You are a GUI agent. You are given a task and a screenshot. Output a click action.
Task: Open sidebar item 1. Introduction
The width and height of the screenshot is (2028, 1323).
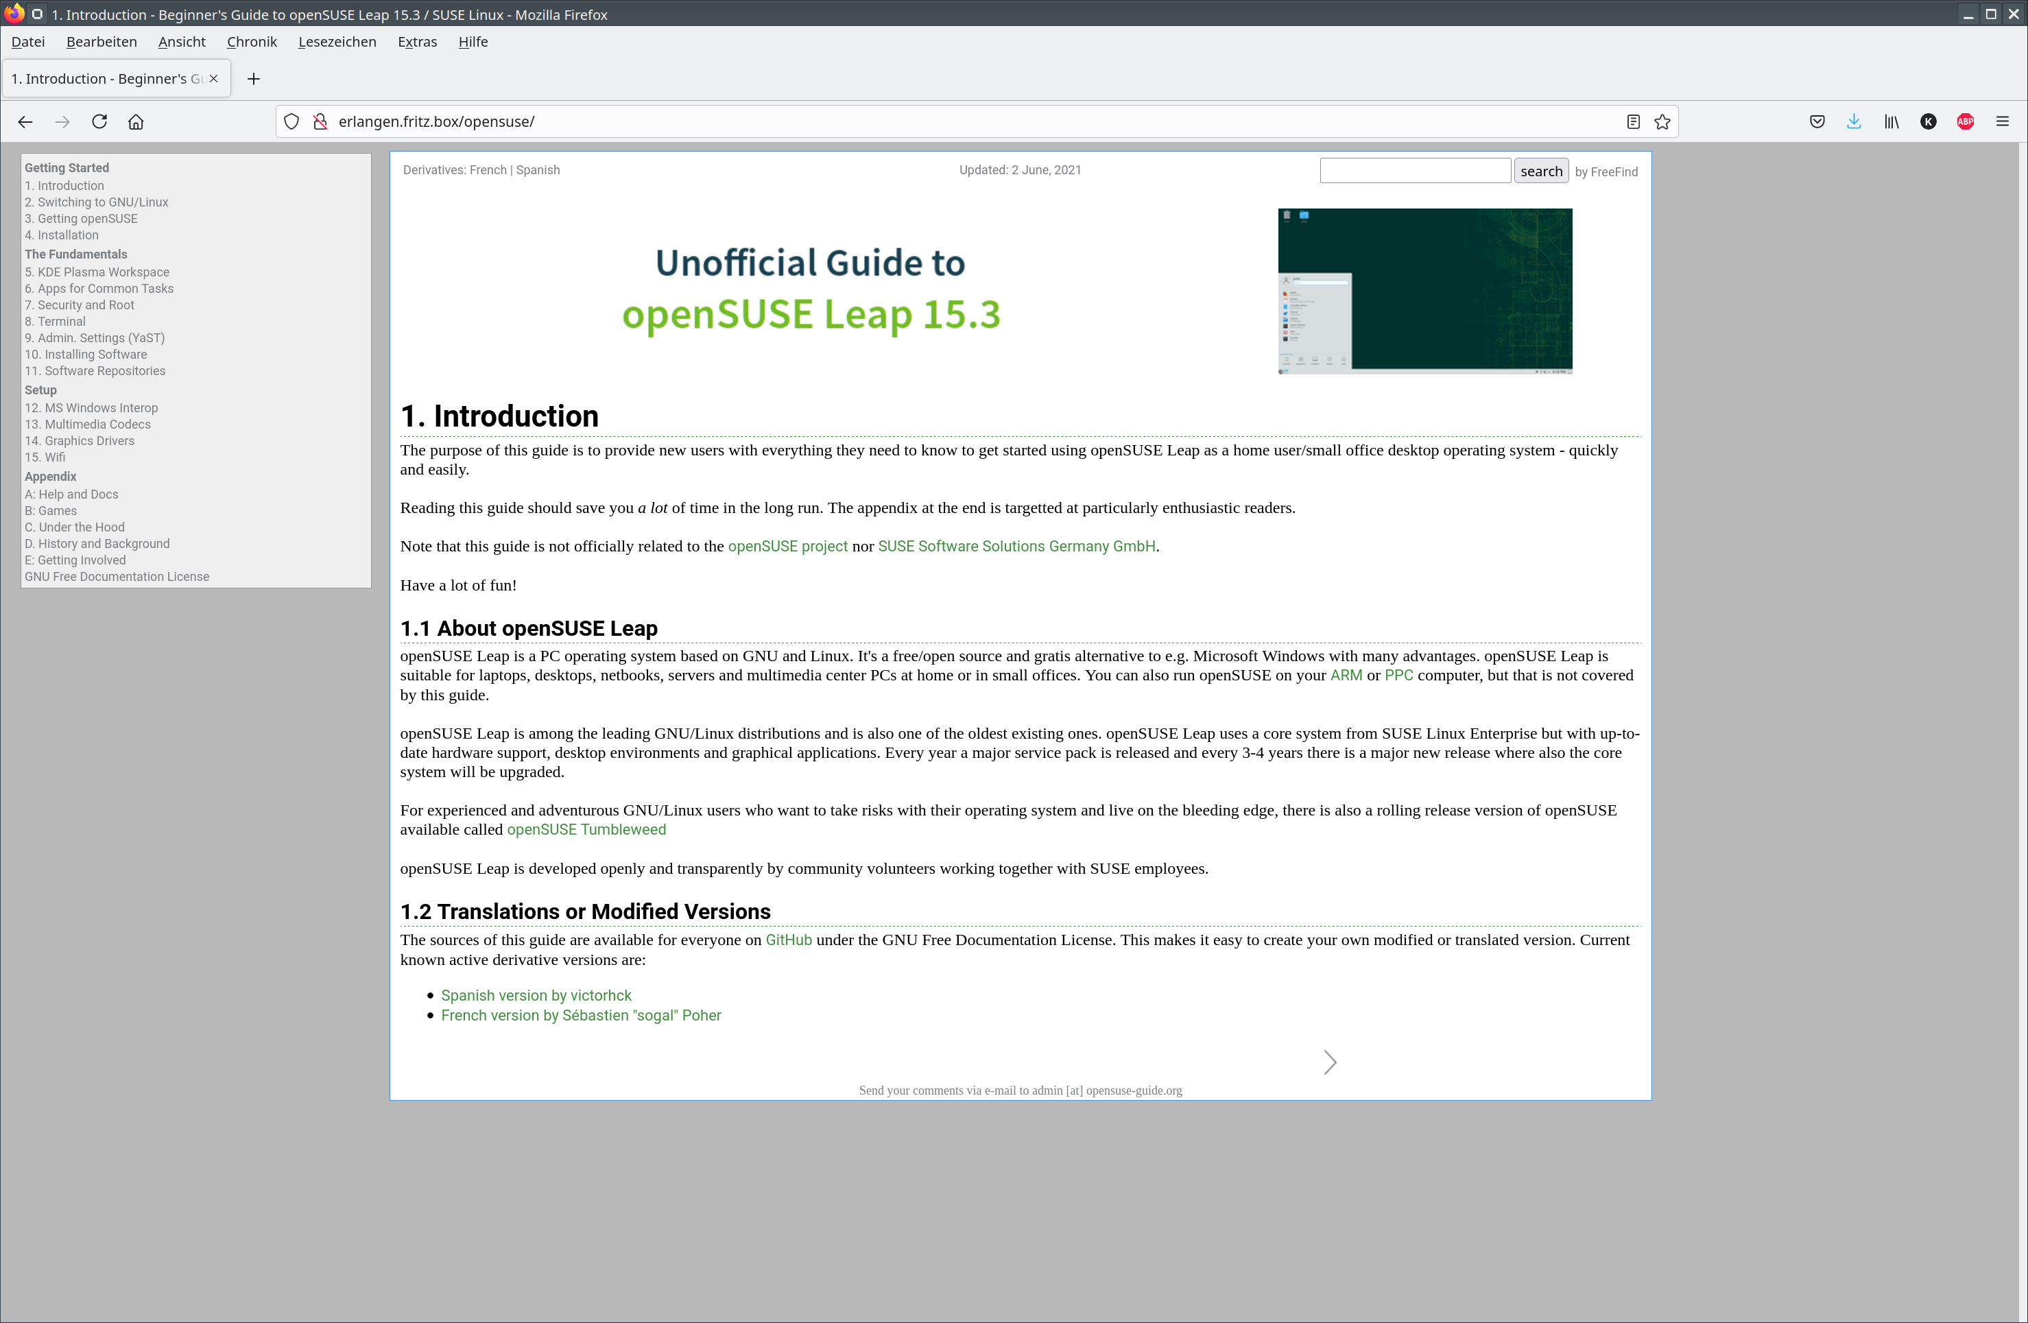point(64,186)
